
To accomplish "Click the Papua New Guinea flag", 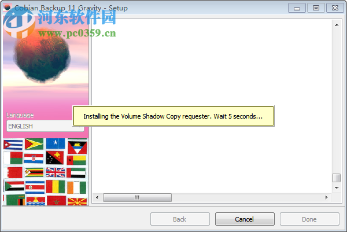I will [55, 157].
